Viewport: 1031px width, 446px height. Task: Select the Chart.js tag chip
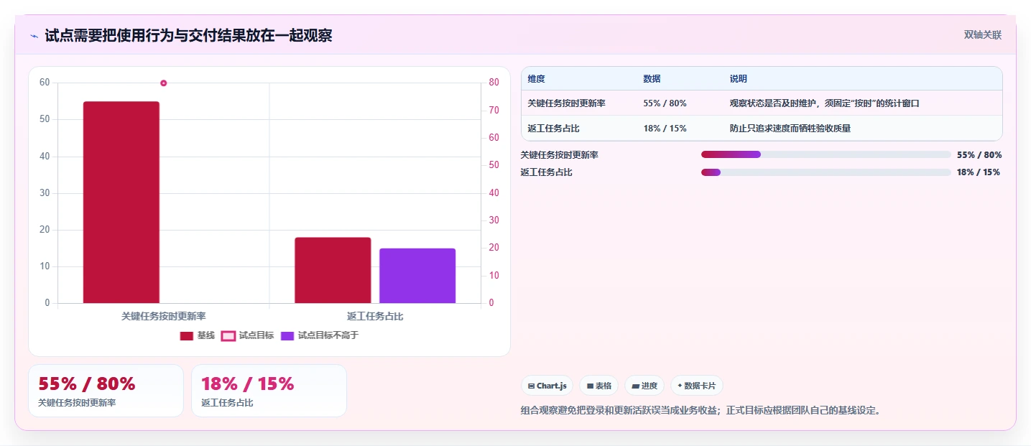(x=547, y=386)
